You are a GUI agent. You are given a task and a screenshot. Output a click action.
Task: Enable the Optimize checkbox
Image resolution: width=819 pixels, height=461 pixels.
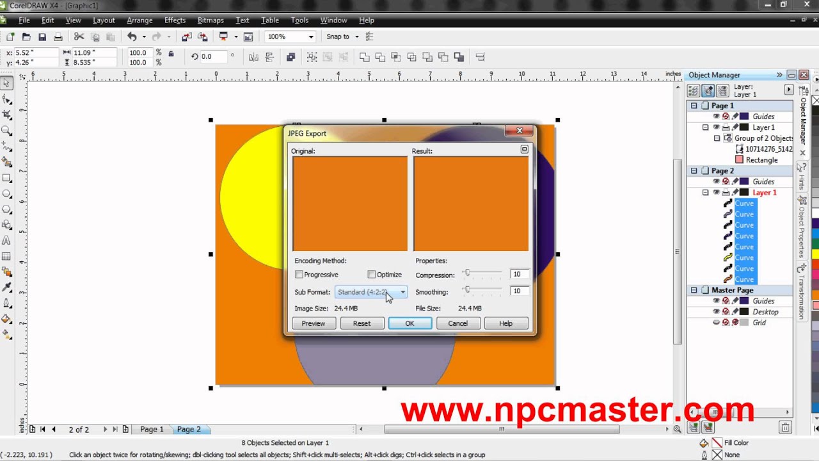pyautogui.click(x=371, y=275)
